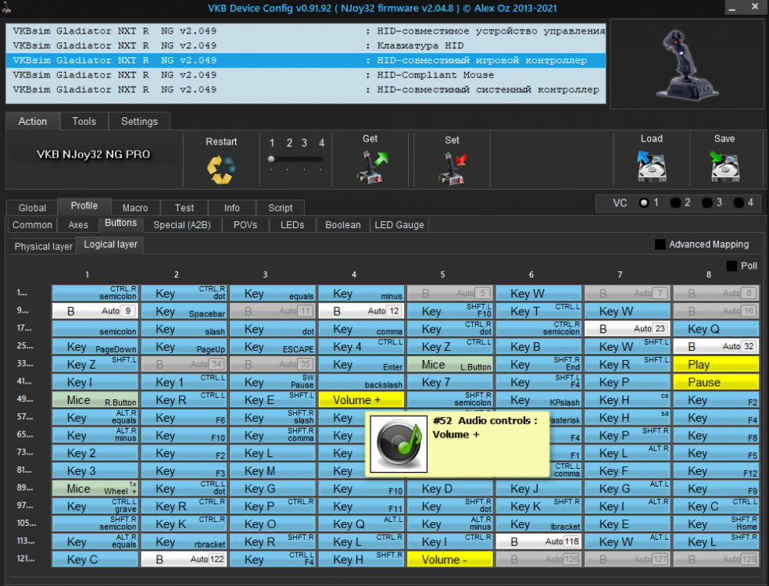Open the Tools tab

pyautogui.click(x=84, y=122)
